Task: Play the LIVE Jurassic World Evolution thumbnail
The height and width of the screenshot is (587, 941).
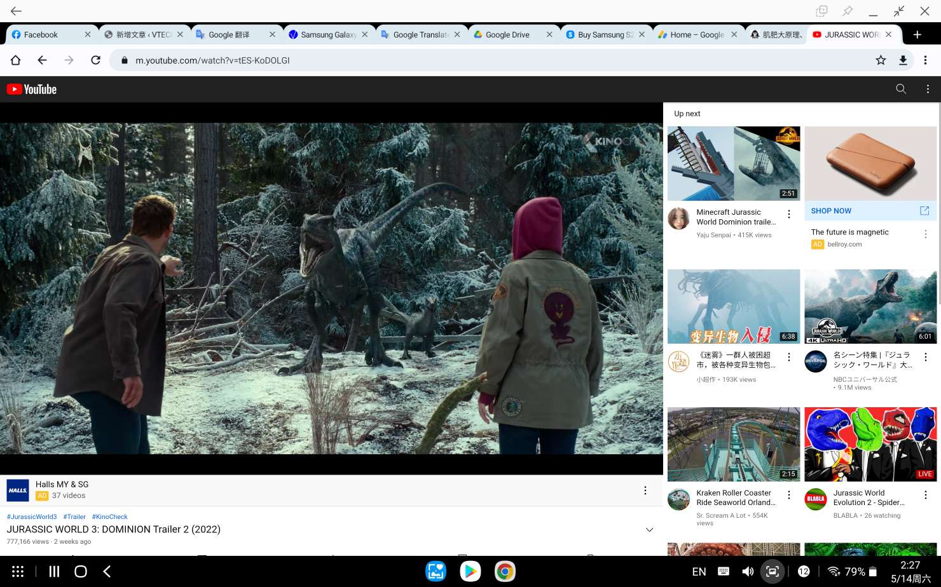Action: point(870,444)
